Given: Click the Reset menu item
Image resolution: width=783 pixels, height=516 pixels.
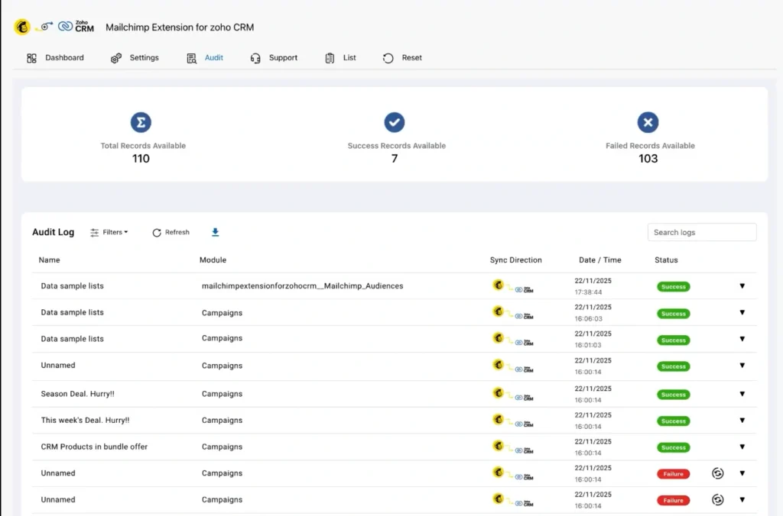Looking at the screenshot, I should (x=401, y=57).
